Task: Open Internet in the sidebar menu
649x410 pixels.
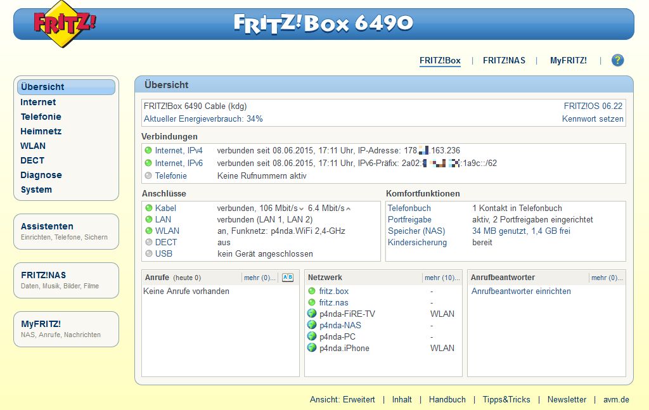Action: (38, 102)
